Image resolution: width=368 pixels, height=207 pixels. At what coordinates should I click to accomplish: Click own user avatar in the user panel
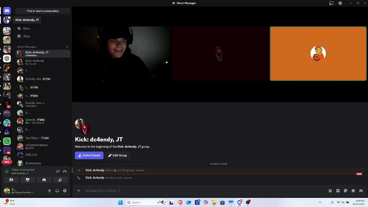(x=7, y=191)
